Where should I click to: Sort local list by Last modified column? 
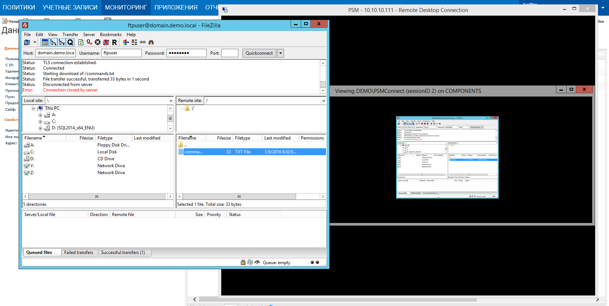click(x=152, y=138)
